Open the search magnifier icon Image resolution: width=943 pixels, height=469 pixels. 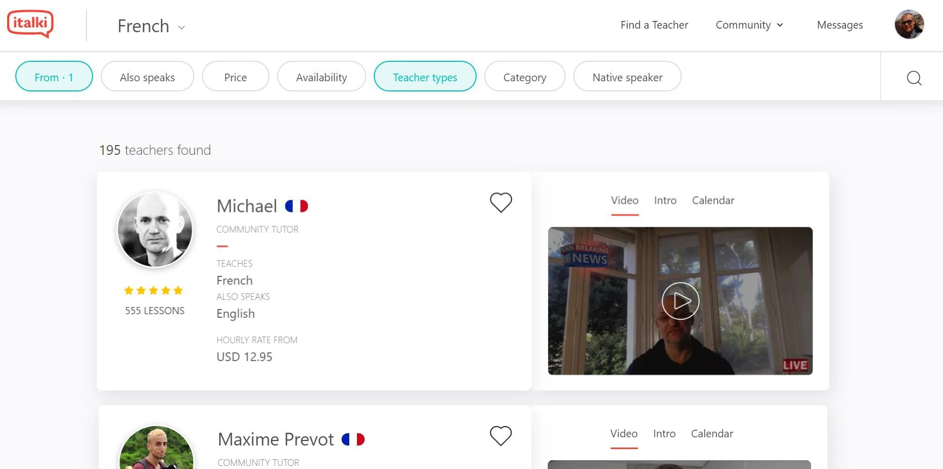coord(914,78)
